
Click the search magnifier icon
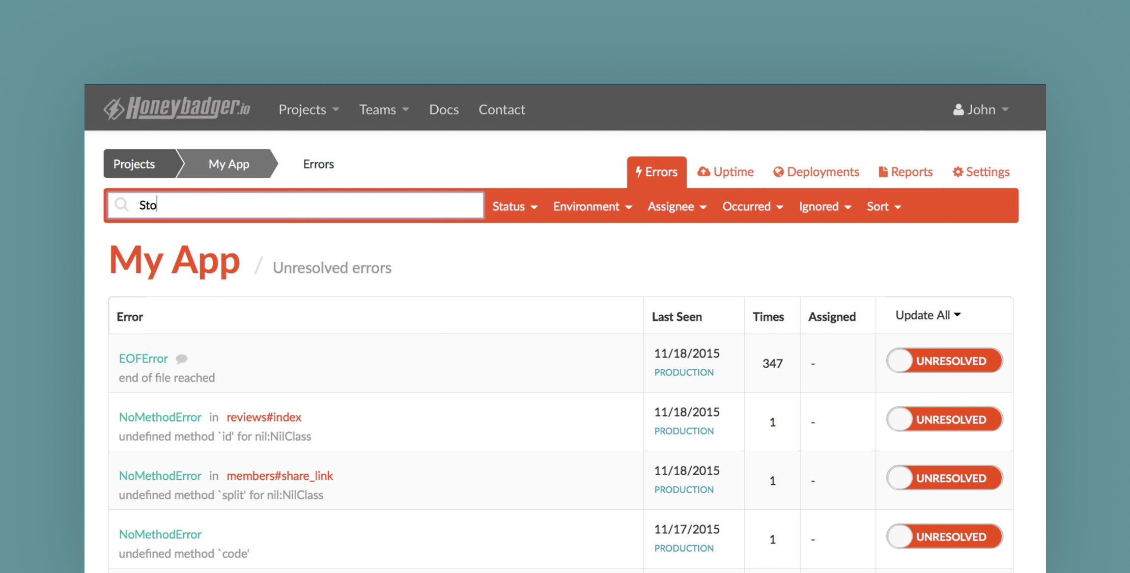click(122, 204)
